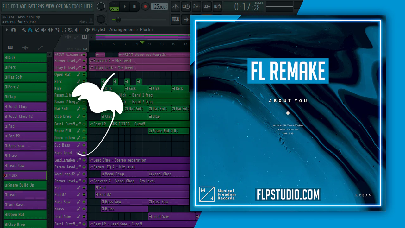Select the Delete tool
405x228 pixels.
[x=37, y=30]
